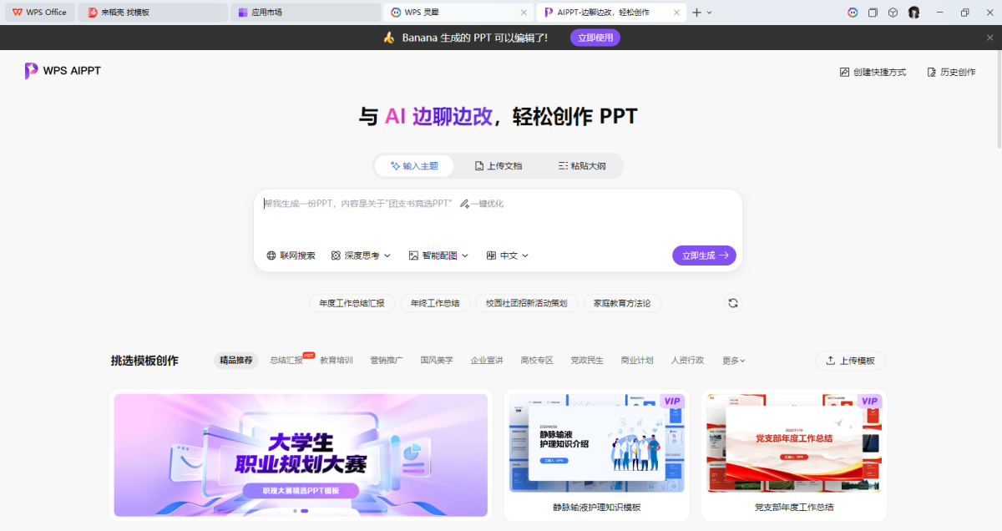Click second carousel indicator dot on banner
Viewport: 1002px width, 531px height.
point(305,510)
